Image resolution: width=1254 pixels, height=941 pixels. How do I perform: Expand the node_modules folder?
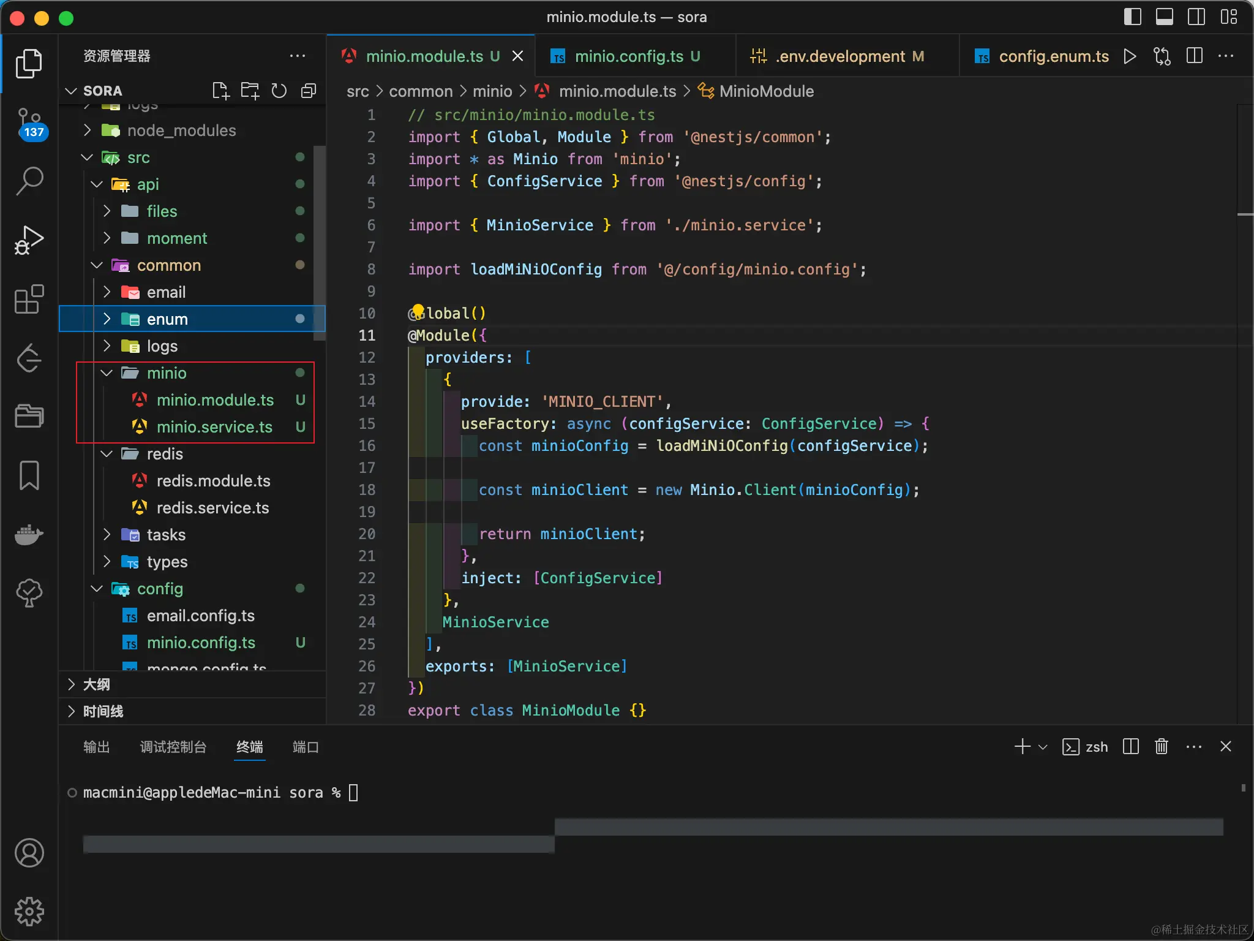(181, 130)
